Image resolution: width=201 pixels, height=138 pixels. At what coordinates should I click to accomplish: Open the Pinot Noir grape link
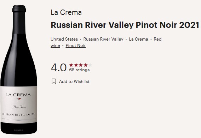[76, 46]
